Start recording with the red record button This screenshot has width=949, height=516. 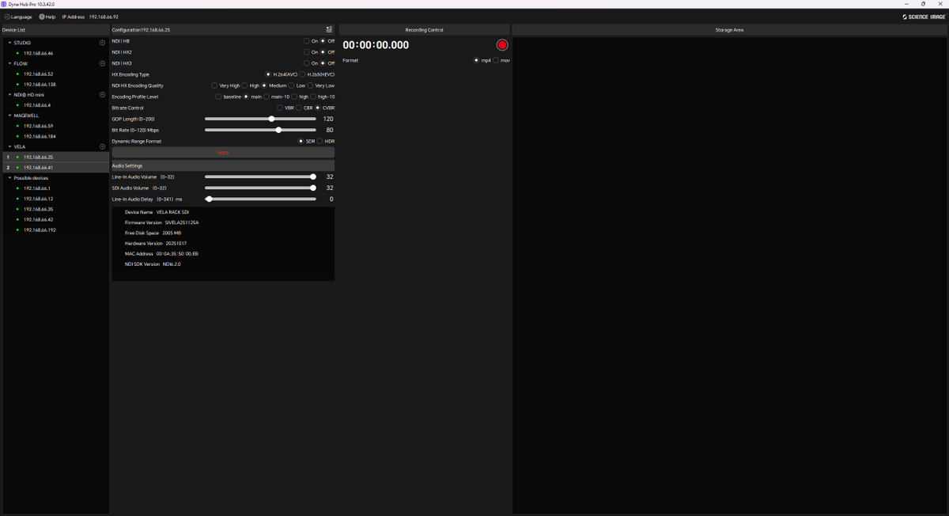pyautogui.click(x=502, y=45)
